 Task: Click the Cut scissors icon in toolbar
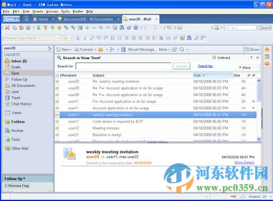pos(7,28)
